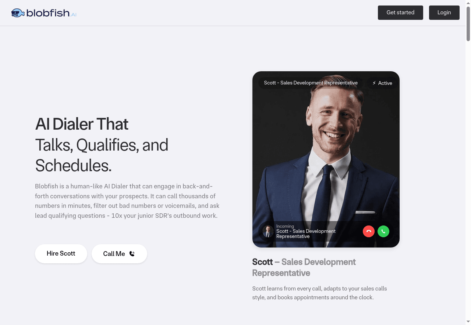Click the Incoming caller name text
The image size is (471, 325).
[306, 234]
